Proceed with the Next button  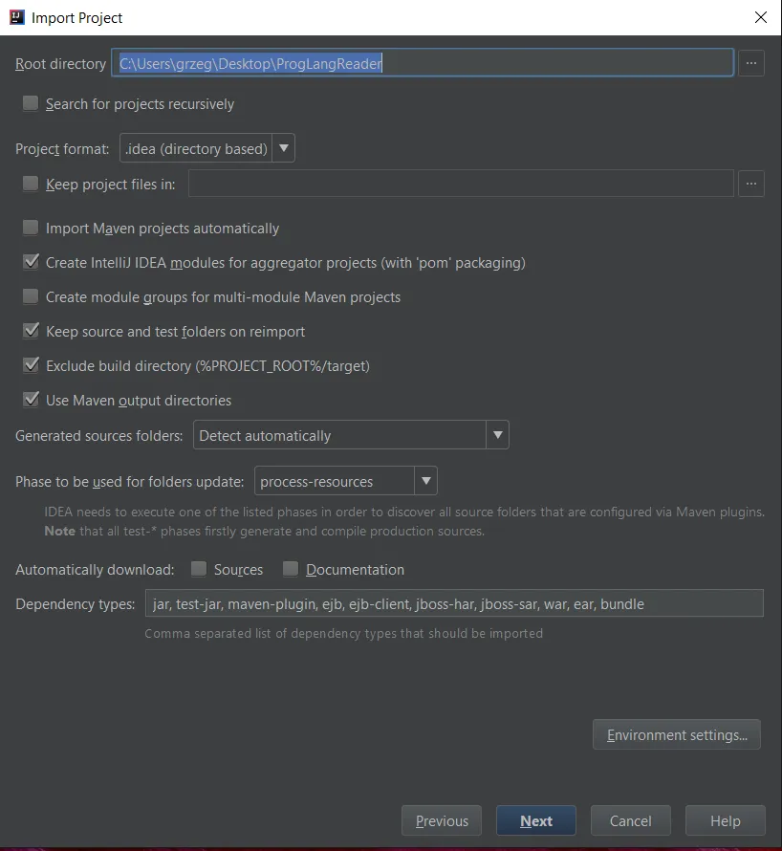pos(536,820)
